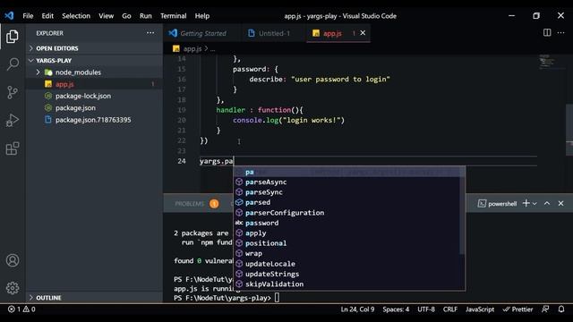
Task: Open package.json in the explorer
Action: click(94, 107)
